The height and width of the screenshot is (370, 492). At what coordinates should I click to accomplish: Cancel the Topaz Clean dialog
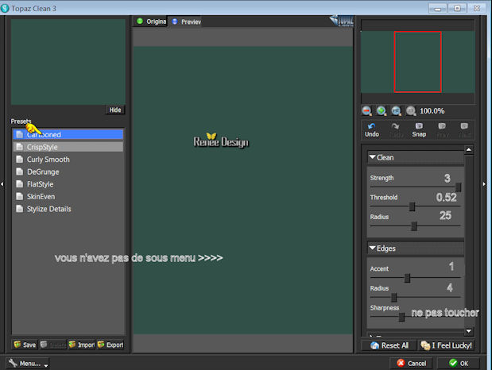412,363
